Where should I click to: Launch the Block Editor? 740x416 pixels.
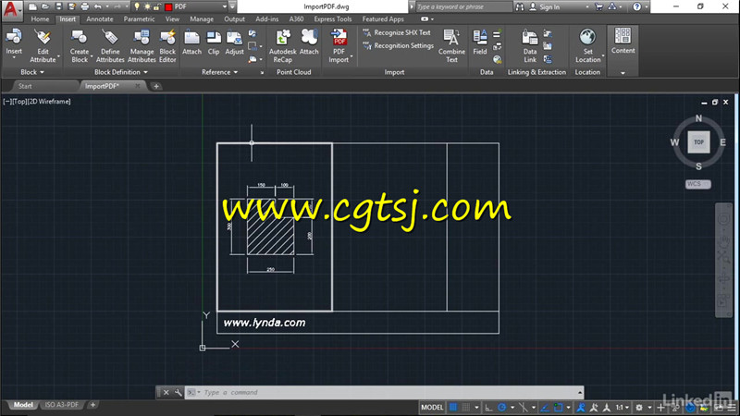pos(167,45)
